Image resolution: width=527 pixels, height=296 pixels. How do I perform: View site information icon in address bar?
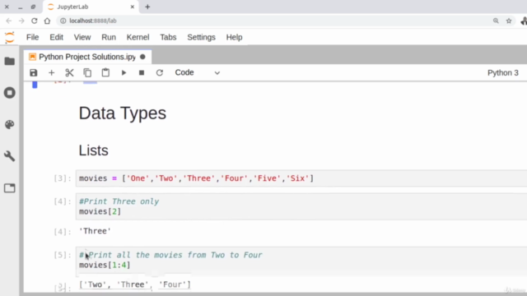pyautogui.click(x=63, y=21)
